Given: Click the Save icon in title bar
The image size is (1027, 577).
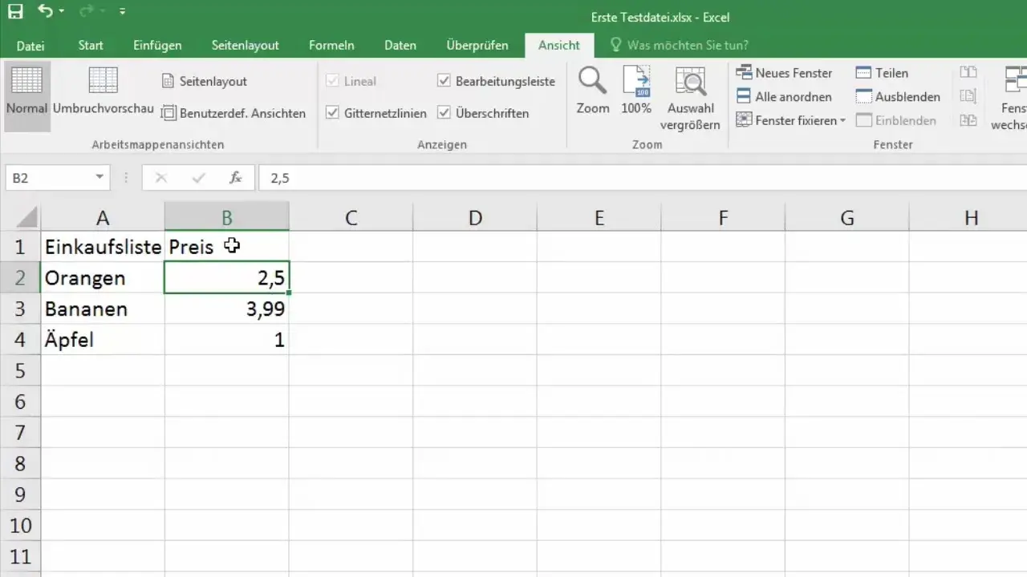Looking at the screenshot, I should click(16, 12).
